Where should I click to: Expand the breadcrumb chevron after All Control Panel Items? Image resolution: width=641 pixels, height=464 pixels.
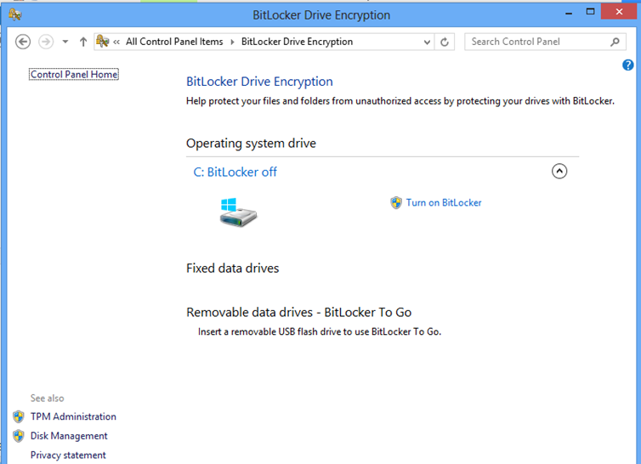click(232, 42)
